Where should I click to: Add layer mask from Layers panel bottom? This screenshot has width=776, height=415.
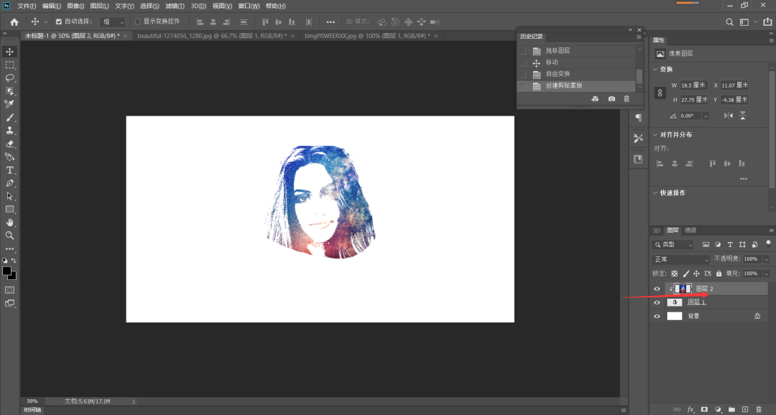point(704,409)
